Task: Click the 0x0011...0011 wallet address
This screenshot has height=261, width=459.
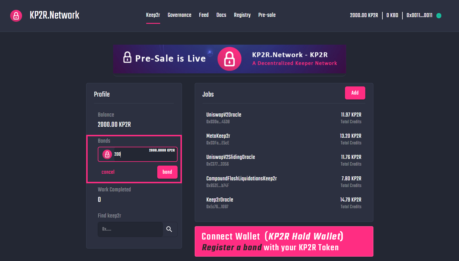Action: [420, 15]
